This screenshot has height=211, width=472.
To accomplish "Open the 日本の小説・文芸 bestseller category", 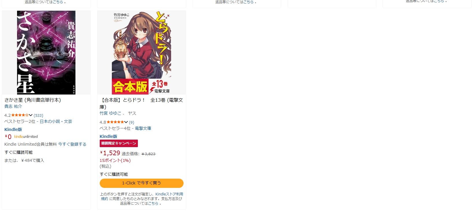I will [56, 121].
